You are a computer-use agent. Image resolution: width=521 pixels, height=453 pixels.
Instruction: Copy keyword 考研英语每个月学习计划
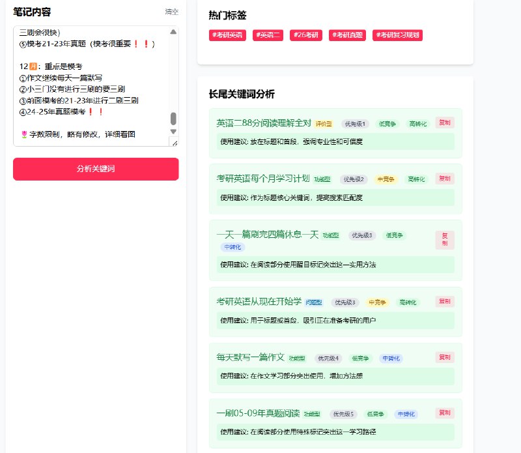(x=445, y=179)
